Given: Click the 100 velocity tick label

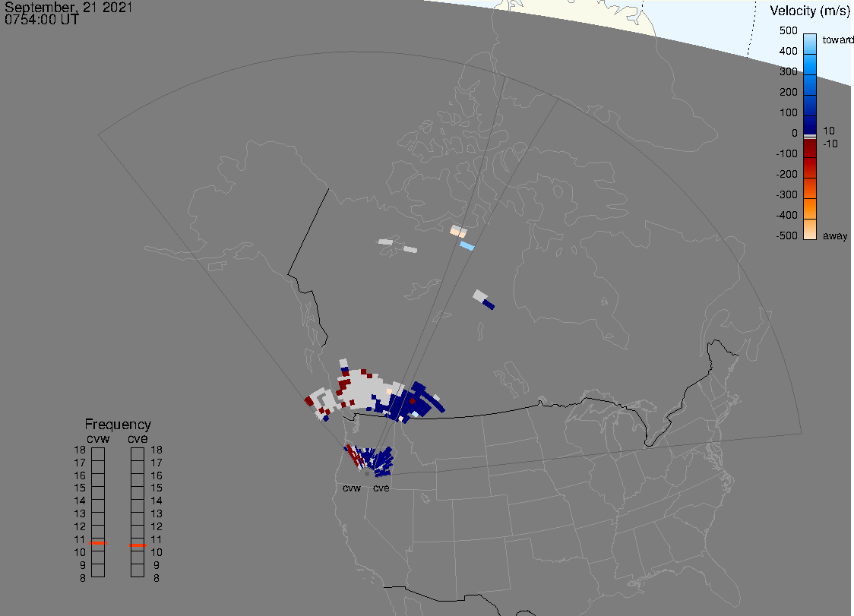Looking at the screenshot, I should point(788,112).
